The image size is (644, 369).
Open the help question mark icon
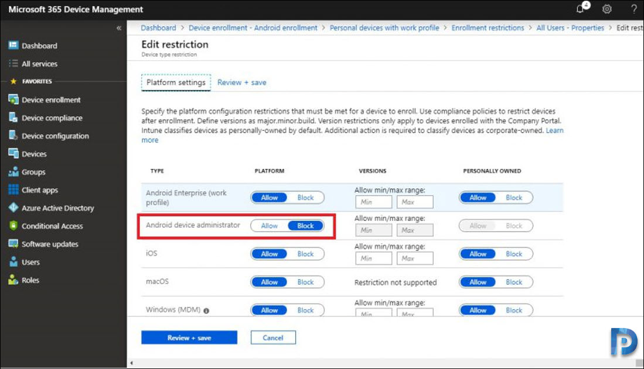point(633,9)
